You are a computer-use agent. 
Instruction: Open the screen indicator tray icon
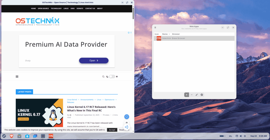[x=237, y=136]
